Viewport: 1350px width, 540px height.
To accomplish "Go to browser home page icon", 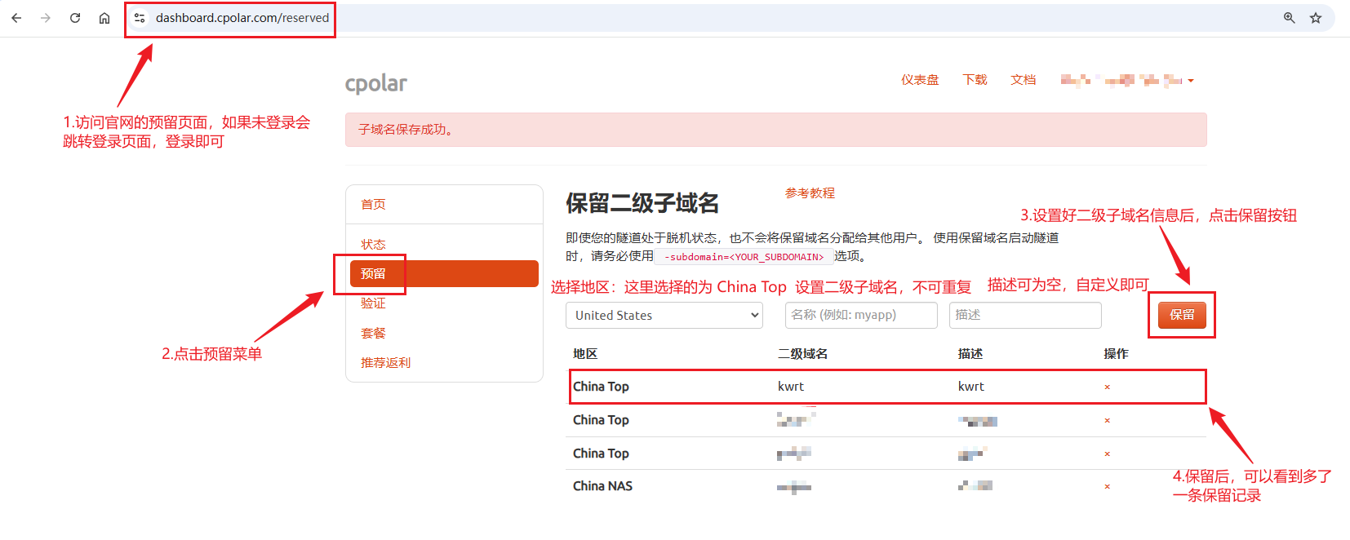I will [104, 18].
